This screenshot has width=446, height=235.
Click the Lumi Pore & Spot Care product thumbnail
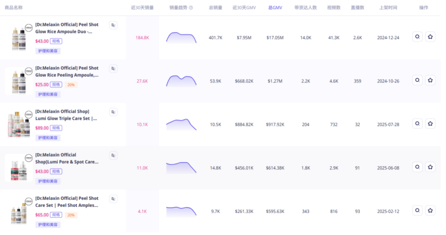tap(19, 168)
